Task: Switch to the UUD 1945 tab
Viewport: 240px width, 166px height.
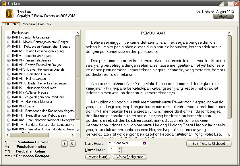Action: [x=11, y=24]
